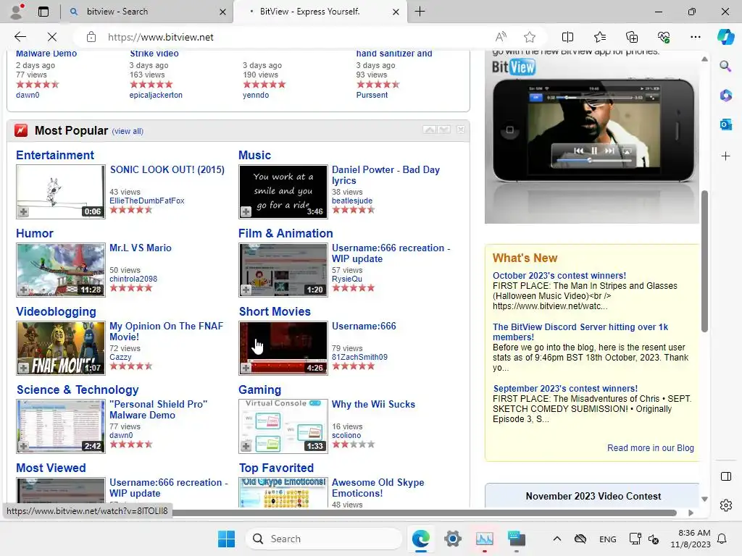Open sidebar settings gear icon
This screenshot has width=742, height=556.
(725, 505)
